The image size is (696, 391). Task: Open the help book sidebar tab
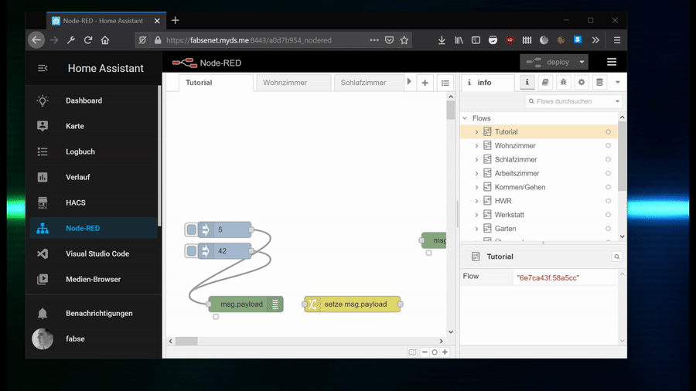pos(545,82)
